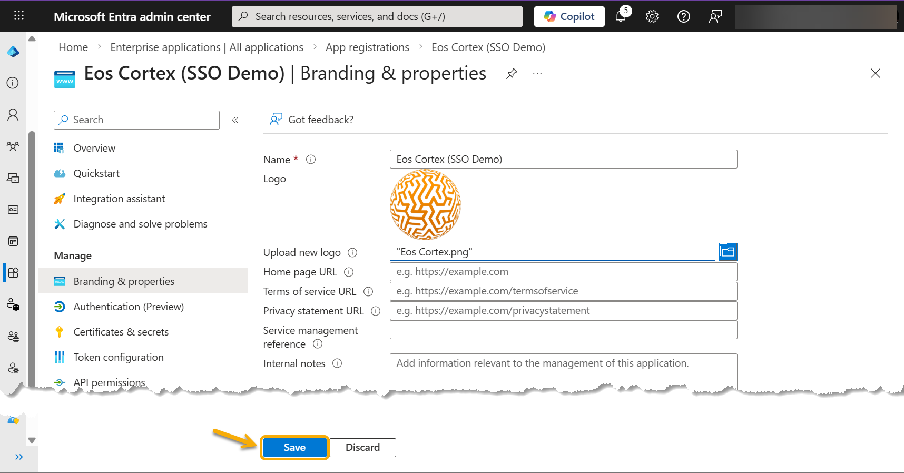Show info tooltip for Privacy statement URL
This screenshot has height=473, width=904.
(x=376, y=311)
